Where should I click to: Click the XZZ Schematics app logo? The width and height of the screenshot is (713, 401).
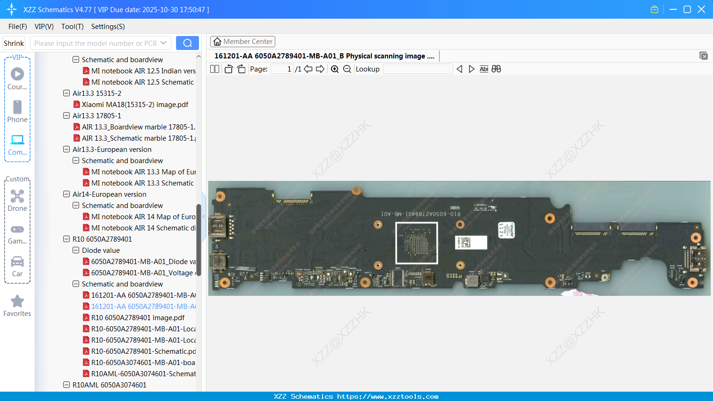pos(12,9)
